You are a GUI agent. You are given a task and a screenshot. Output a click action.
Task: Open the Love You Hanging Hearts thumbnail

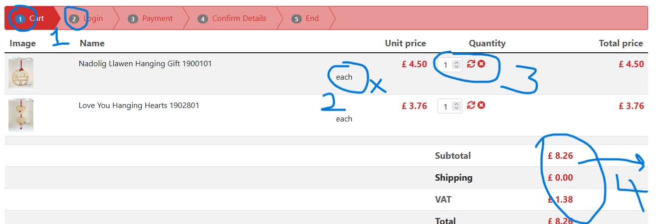click(x=21, y=115)
